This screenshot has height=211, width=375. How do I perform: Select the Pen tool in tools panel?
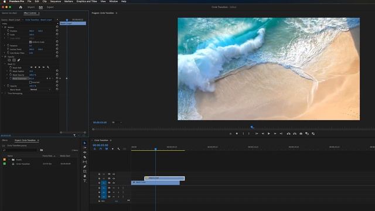pos(84,166)
